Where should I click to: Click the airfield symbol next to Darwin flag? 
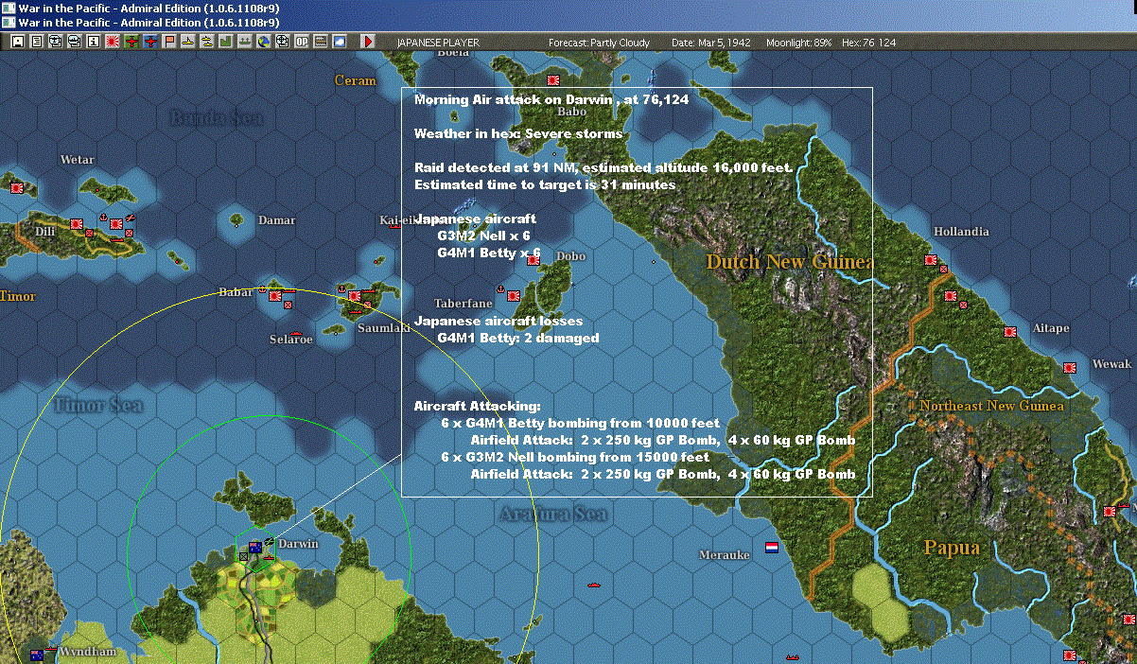pyautogui.click(x=269, y=543)
